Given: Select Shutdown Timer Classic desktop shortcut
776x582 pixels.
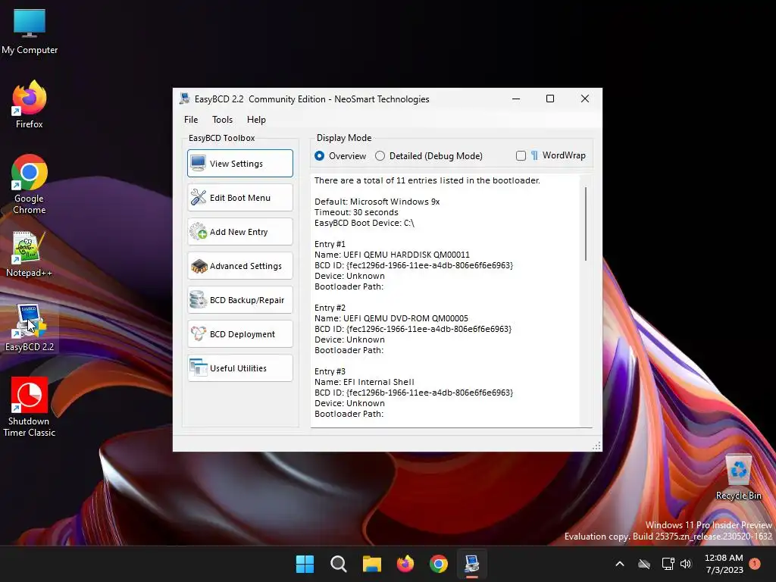Looking at the screenshot, I should 30,407.
